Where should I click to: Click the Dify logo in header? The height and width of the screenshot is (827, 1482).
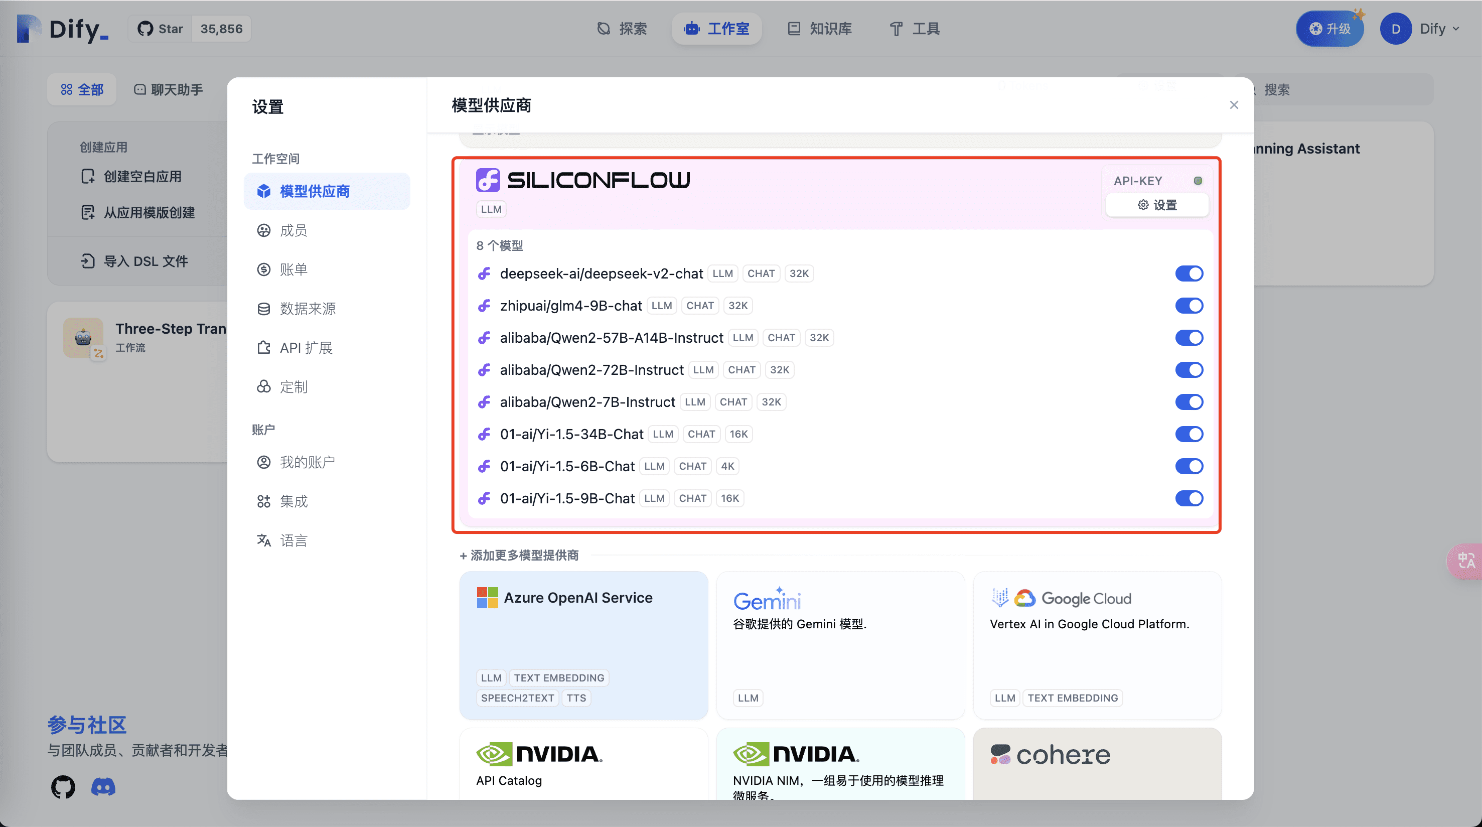pyautogui.click(x=62, y=29)
